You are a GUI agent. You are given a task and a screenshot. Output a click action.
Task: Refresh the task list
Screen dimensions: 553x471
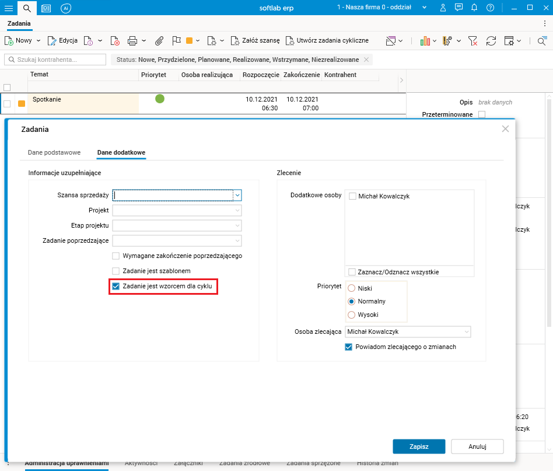pyautogui.click(x=491, y=41)
